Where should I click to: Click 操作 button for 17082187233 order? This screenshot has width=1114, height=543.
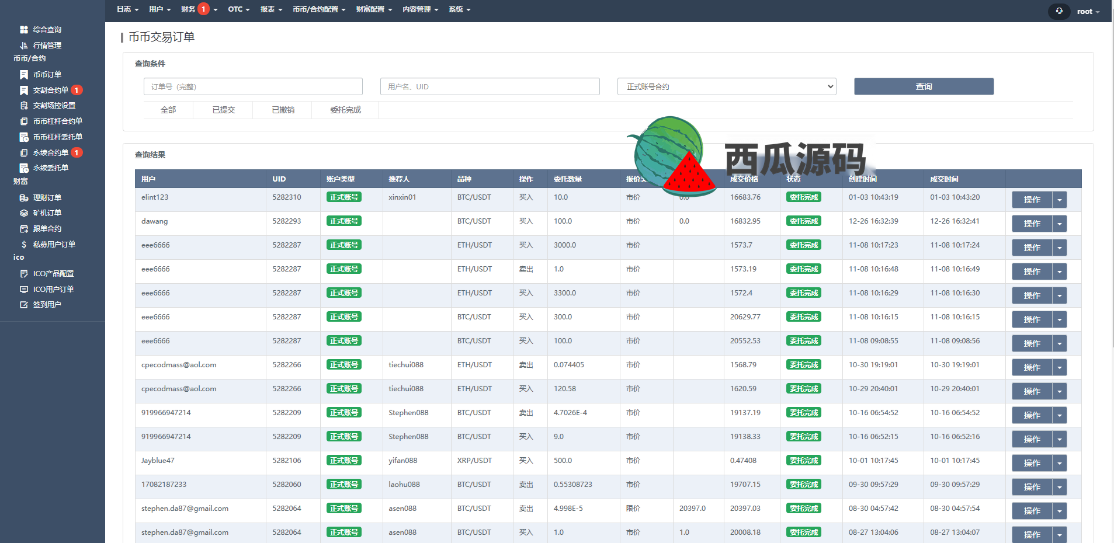tap(1032, 487)
